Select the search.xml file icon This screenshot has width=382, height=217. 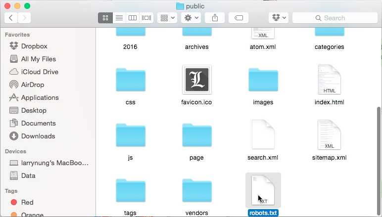click(263, 134)
